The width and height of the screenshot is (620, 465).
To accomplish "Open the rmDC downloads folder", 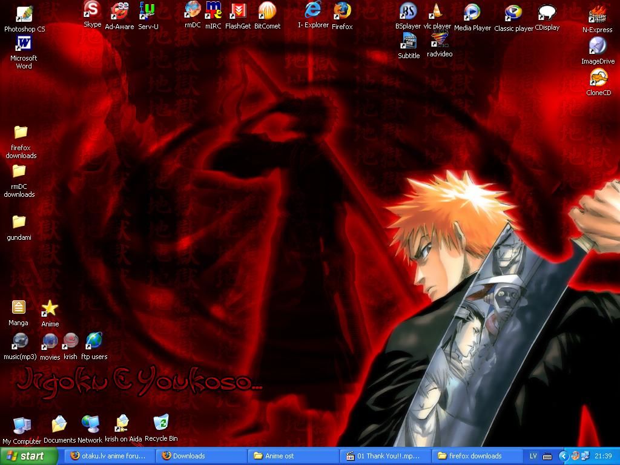I will tap(19, 171).
